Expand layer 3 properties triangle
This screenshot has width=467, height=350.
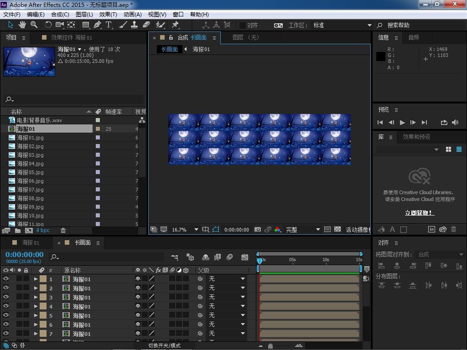coord(36,297)
